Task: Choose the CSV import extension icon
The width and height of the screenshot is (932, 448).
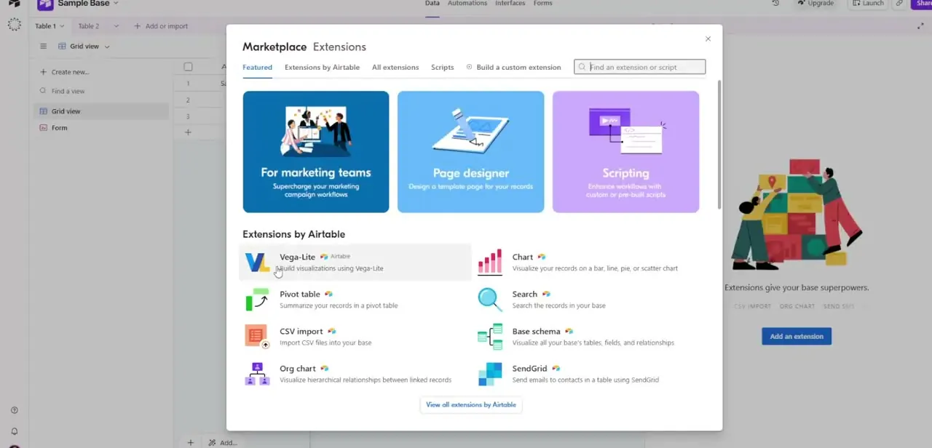Action: point(257,336)
